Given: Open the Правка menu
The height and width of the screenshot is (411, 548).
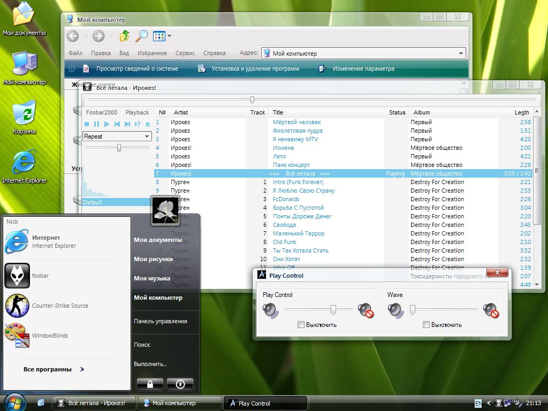Looking at the screenshot, I should (101, 53).
